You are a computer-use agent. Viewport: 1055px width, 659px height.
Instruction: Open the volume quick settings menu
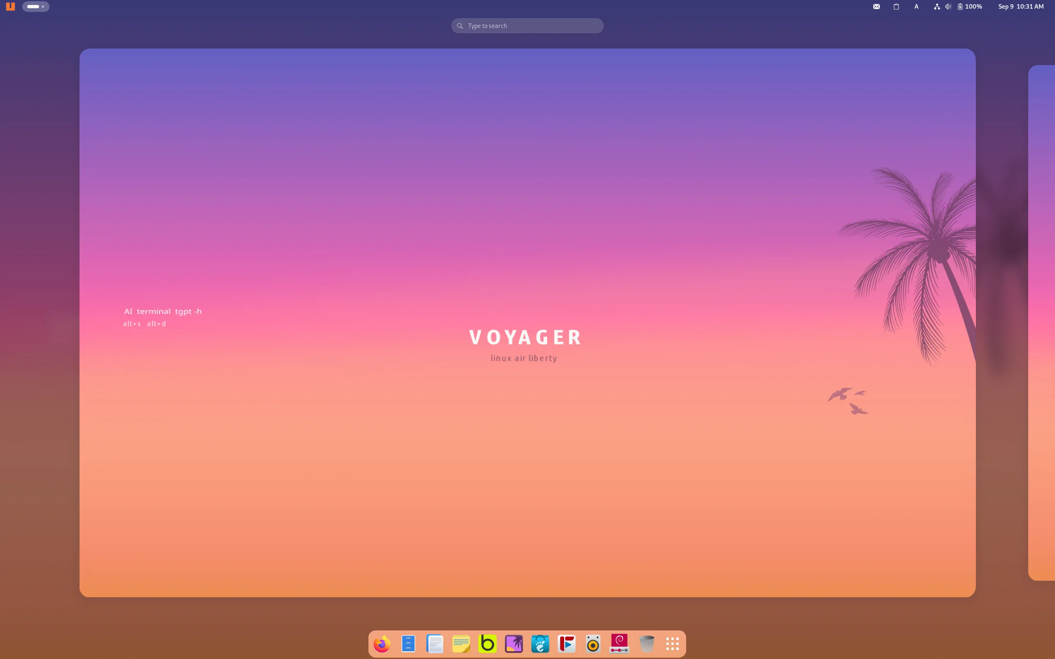click(948, 6)
